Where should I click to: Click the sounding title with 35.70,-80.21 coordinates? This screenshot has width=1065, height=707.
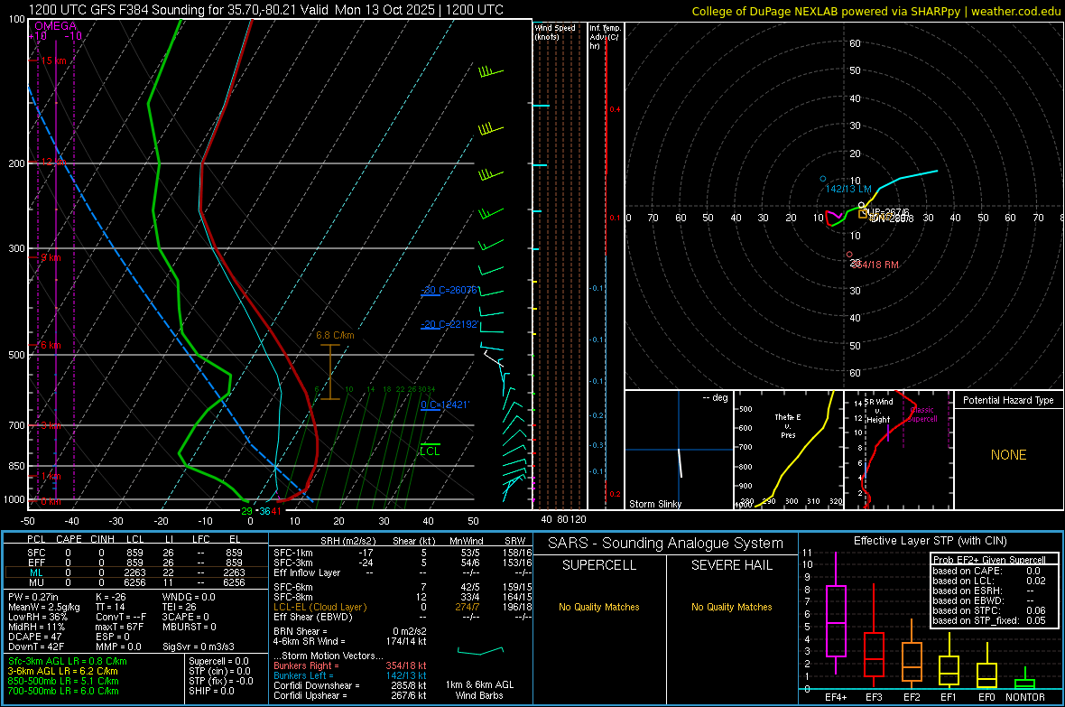(x=265, y=10)
